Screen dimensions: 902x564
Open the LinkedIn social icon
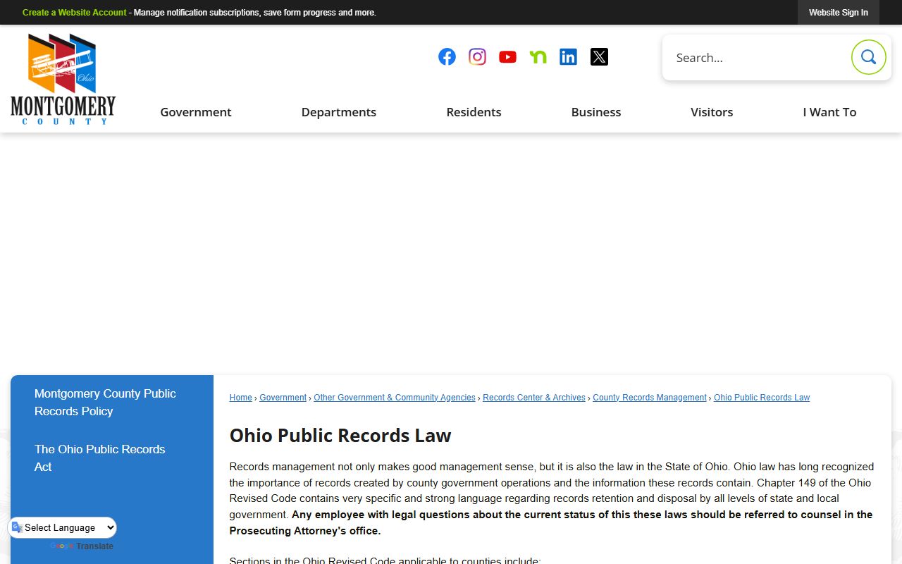point(568,57)
